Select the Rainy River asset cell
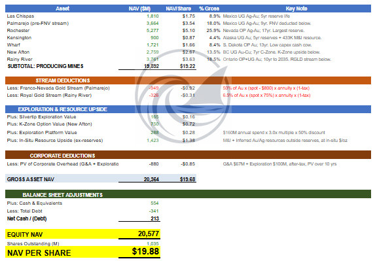The image size is (375, 261). click(20, 59)
